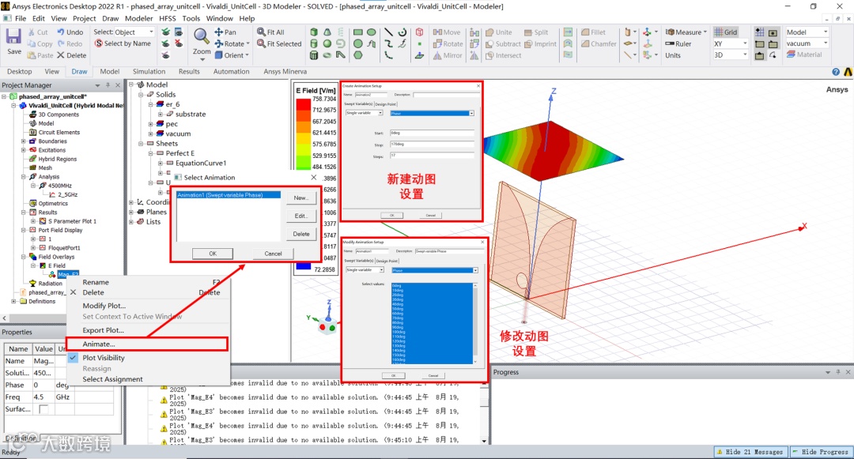Open the Tools menu
Viewport: 854px width, 459px height.
coord(191,18)
